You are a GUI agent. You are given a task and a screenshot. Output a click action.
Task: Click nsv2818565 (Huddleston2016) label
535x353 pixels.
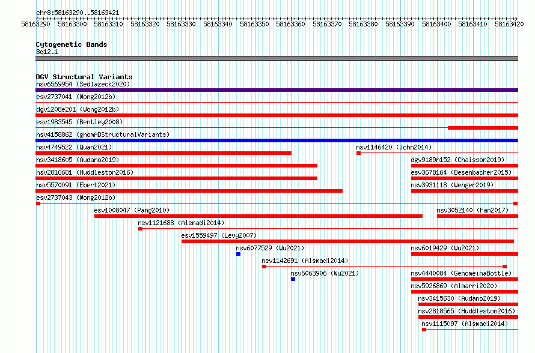[466, 311]
